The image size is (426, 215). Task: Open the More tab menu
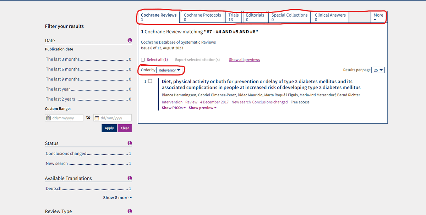(x=378, y=17)
